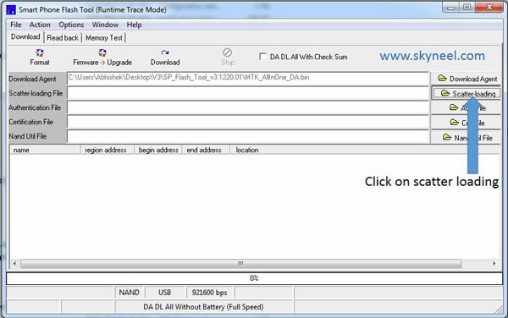Screen dimensions: 508x318
Task: Click the Authentication File input field
Action: pos(248,107)
